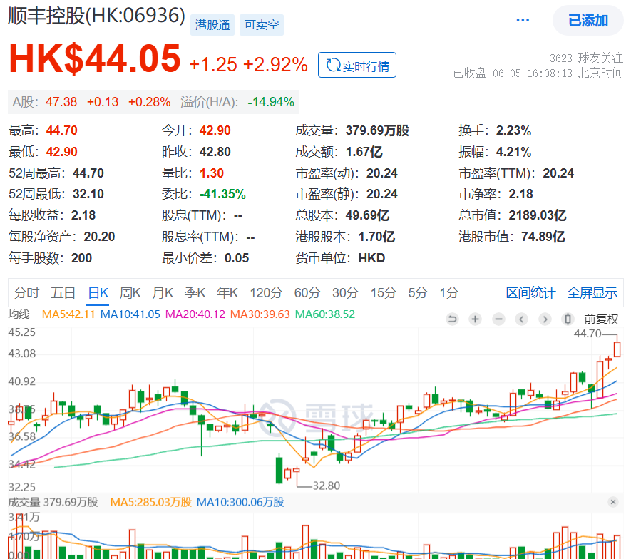Click the MA5:42.11 moving average label

[68, 314]
